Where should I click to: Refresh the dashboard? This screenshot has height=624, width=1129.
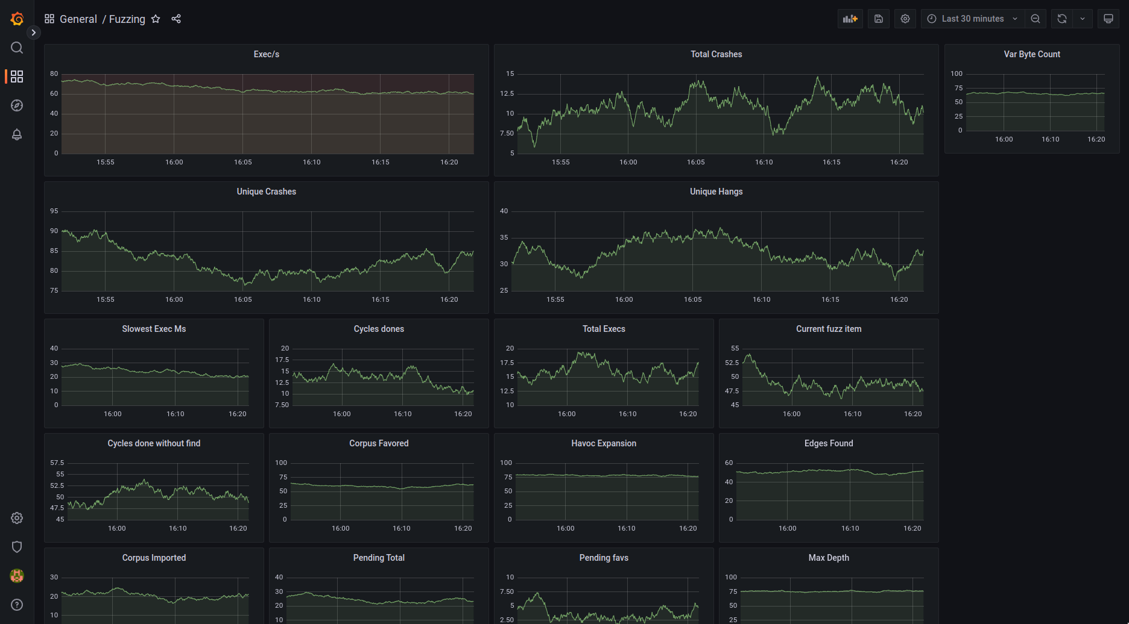1062,19
